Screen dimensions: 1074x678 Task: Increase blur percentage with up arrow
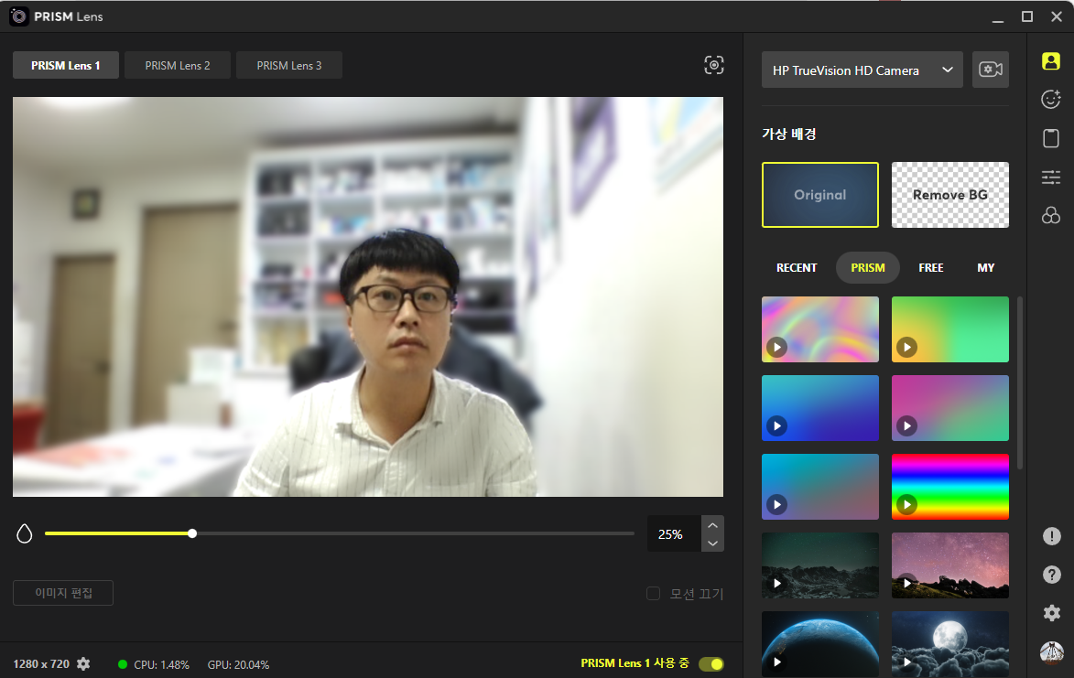click(x=712, y=525)
